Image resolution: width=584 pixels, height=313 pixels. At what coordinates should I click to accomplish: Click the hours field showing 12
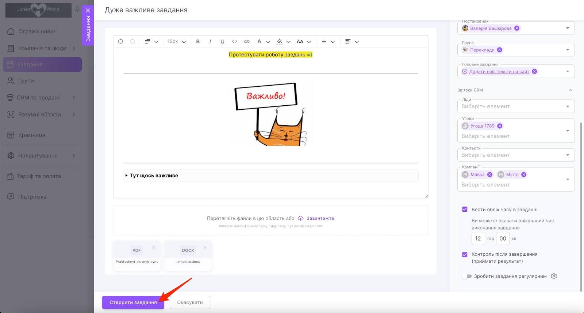478,239
